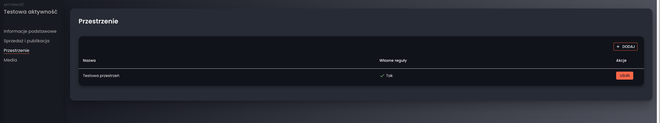Select the Testowa przestrzeń row name
Viewport: 660px width, 123px height.
pos(101,76)
